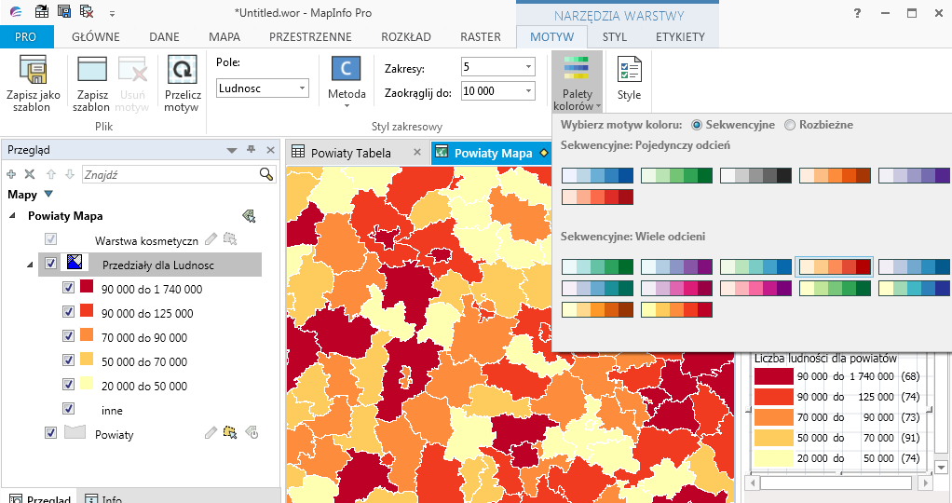Open the RASTER ribbon tab

(481, 36)
